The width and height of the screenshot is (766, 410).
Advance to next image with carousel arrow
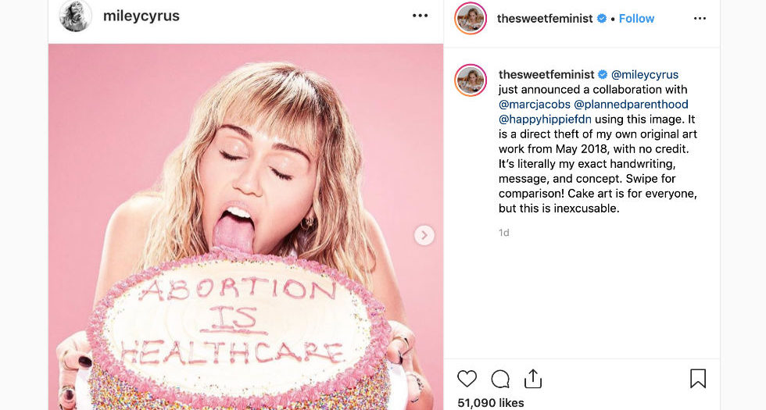pyautogui.click(x=424, y=235)
